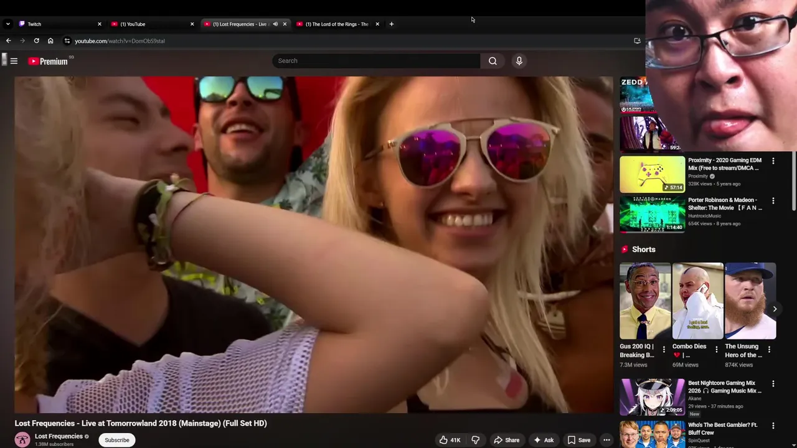Open Akane channel under Nightcore mix
Viewport: 797px width, 448px height.
[x=695, y=399]
